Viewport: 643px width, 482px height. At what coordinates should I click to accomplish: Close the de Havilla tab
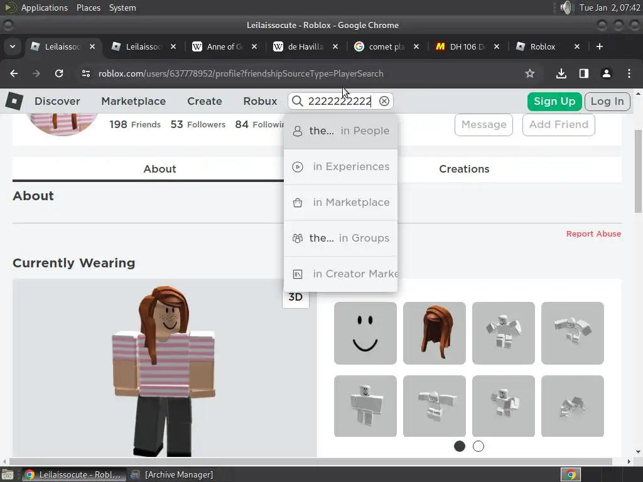pos(335,46)
